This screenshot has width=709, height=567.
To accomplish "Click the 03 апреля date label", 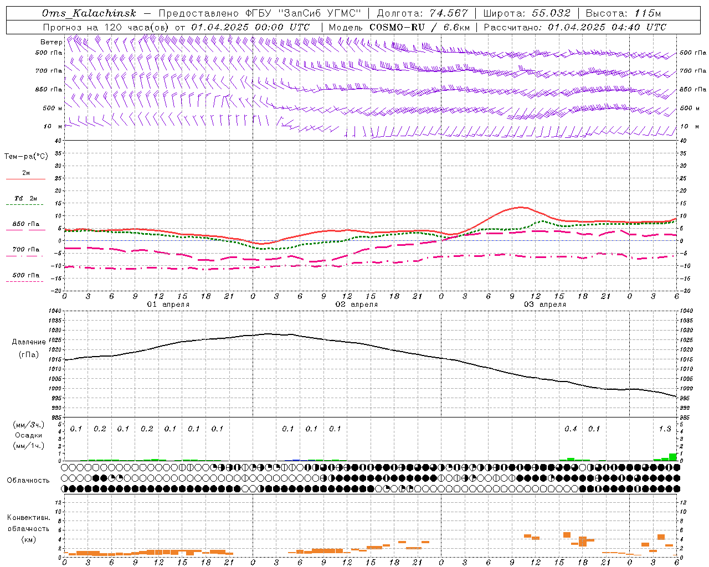I will (x=545, y=305).
